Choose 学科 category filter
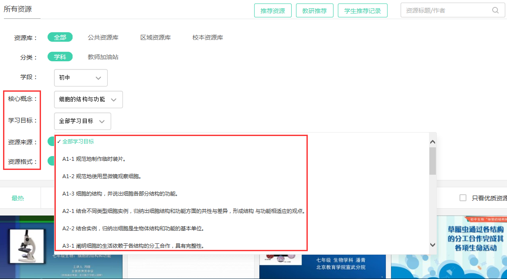Image resolution: width=507 pixels, height=279 pixels. tap(60, 57)
